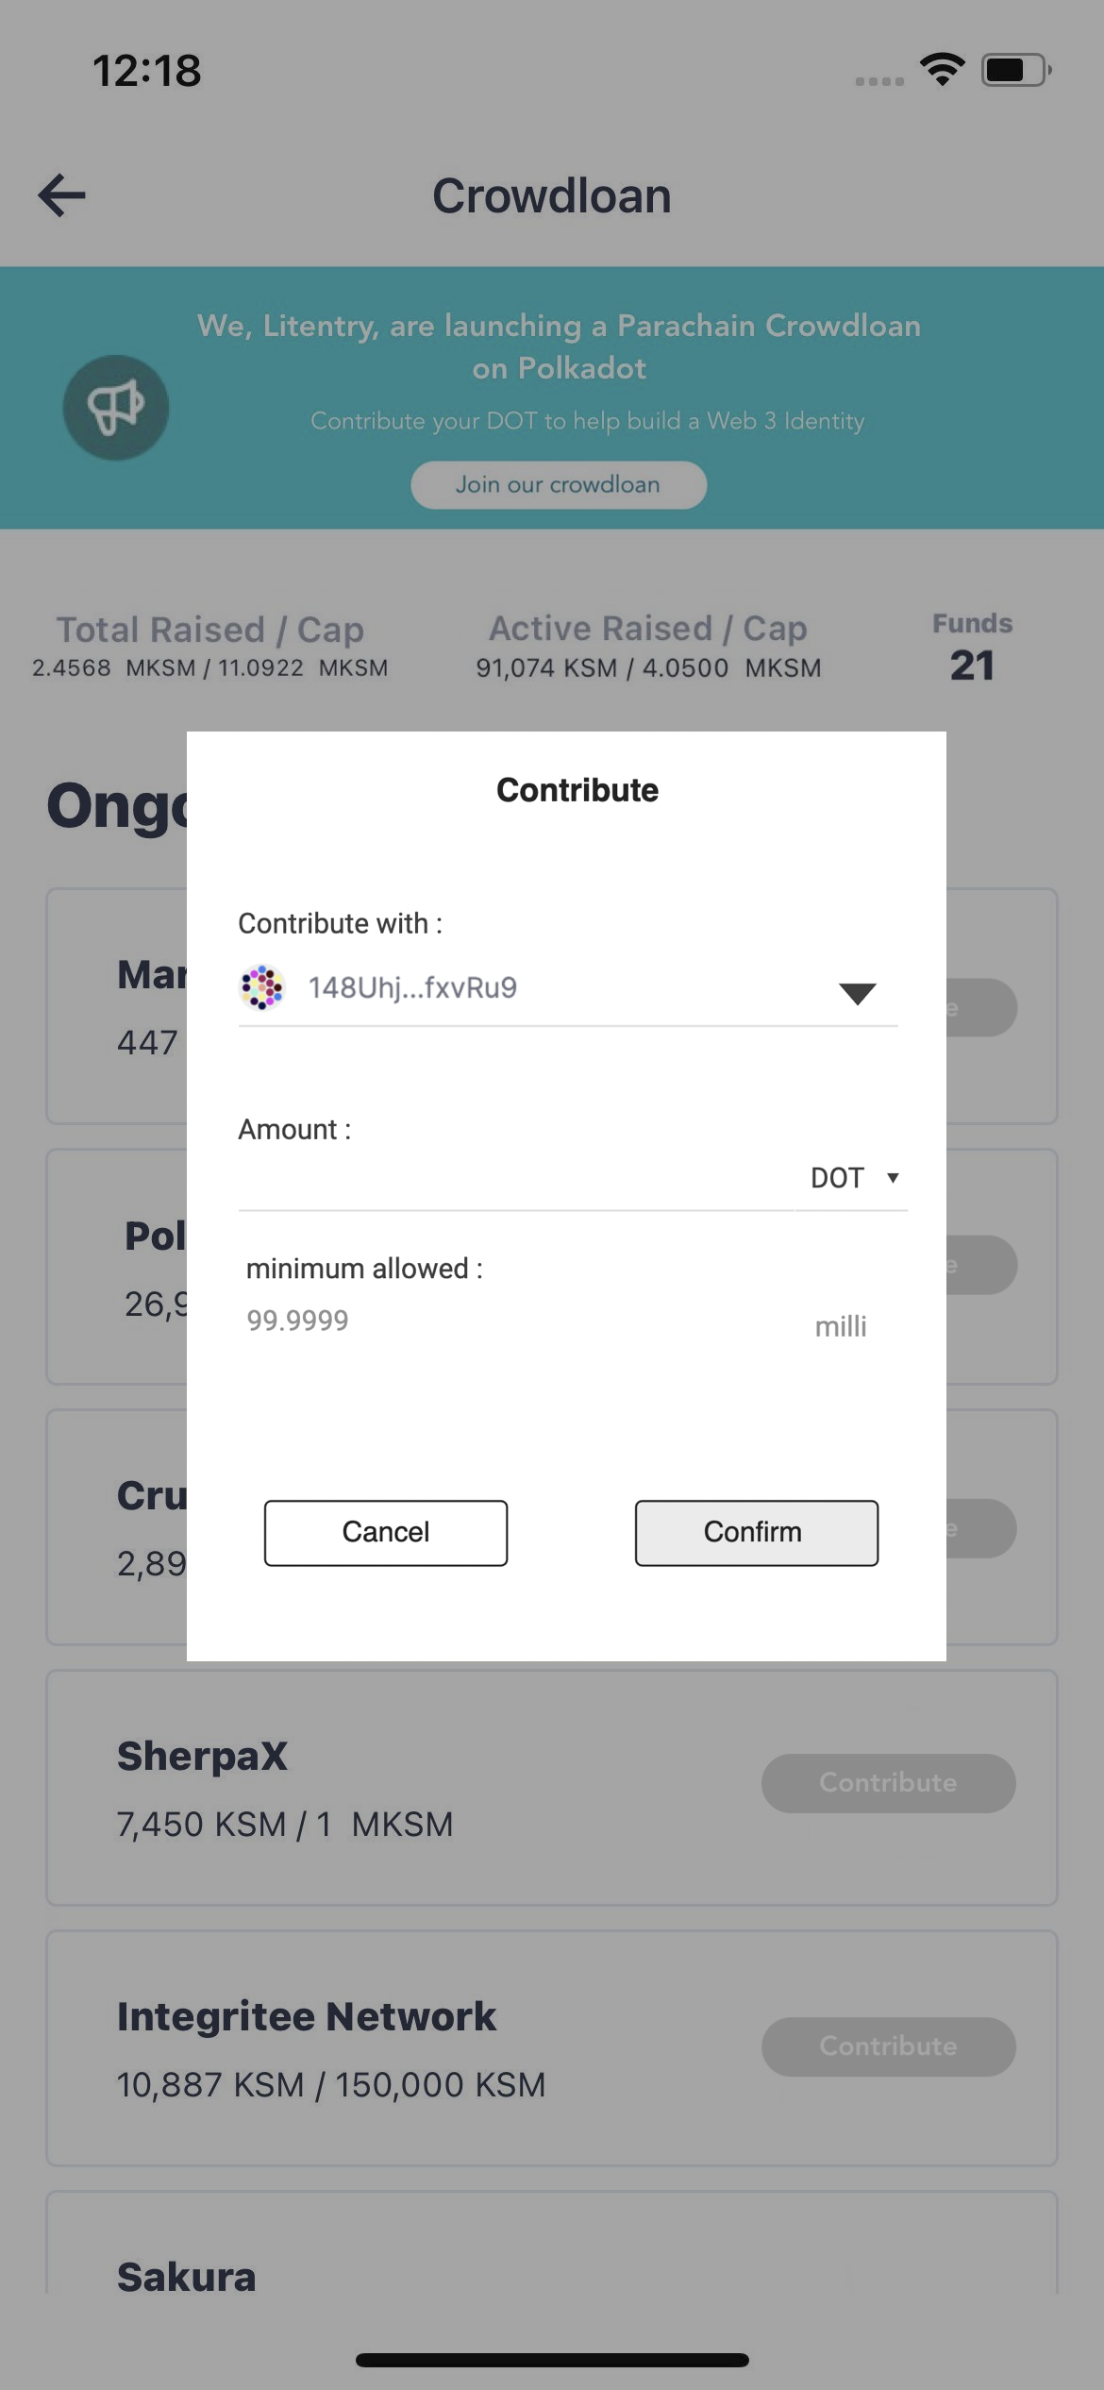The width and height of the screenshot is (1104, 2390).
Task: Tap the clock showing 12:18
Action: coord(146,71)
